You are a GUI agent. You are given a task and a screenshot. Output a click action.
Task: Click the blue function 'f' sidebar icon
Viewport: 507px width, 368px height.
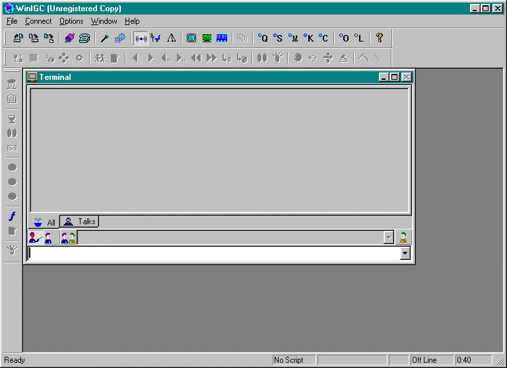(11, 216)
